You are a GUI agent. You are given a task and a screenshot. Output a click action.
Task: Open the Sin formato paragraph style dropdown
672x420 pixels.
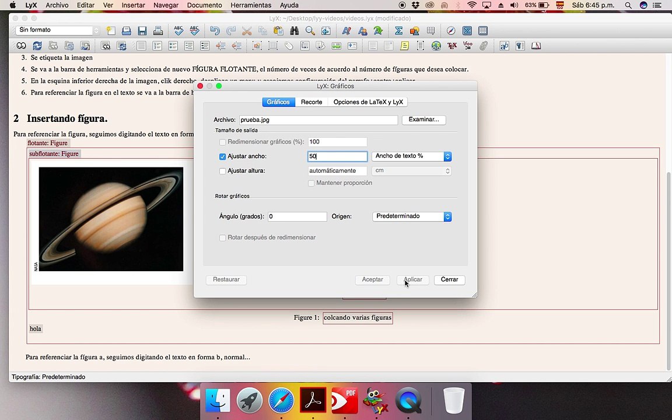57,30
